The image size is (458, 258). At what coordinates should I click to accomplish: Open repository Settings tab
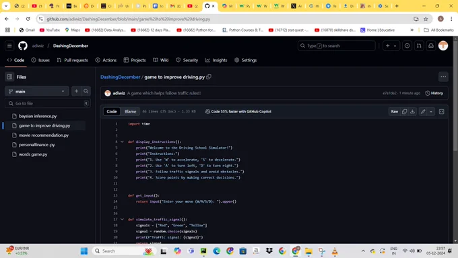click(246, 60)
